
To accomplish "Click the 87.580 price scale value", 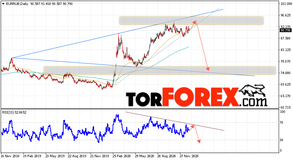I will pos(286,38).
